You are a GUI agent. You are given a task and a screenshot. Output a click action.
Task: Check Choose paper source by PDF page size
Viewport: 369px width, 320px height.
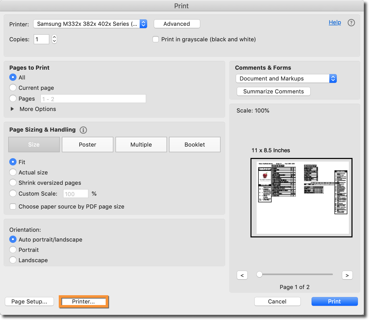pos(13,206)
